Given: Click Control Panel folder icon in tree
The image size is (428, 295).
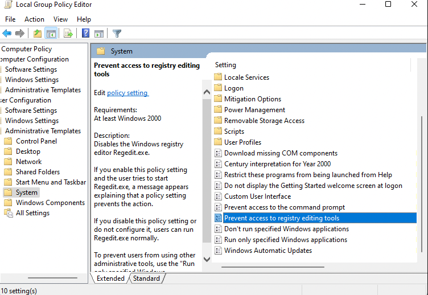Looking at the screenshot, I should click(x=8, y=141).
